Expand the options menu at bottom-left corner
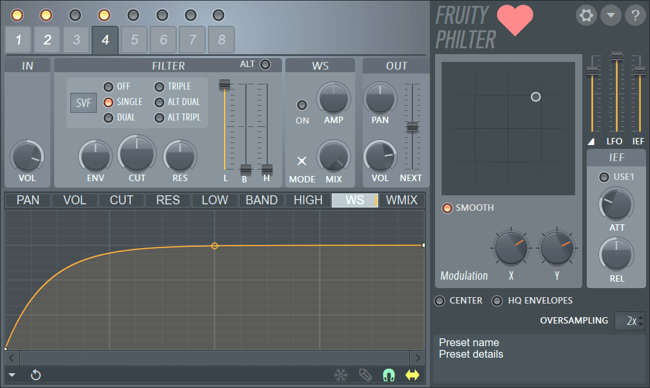 click(x=11, y=374)
